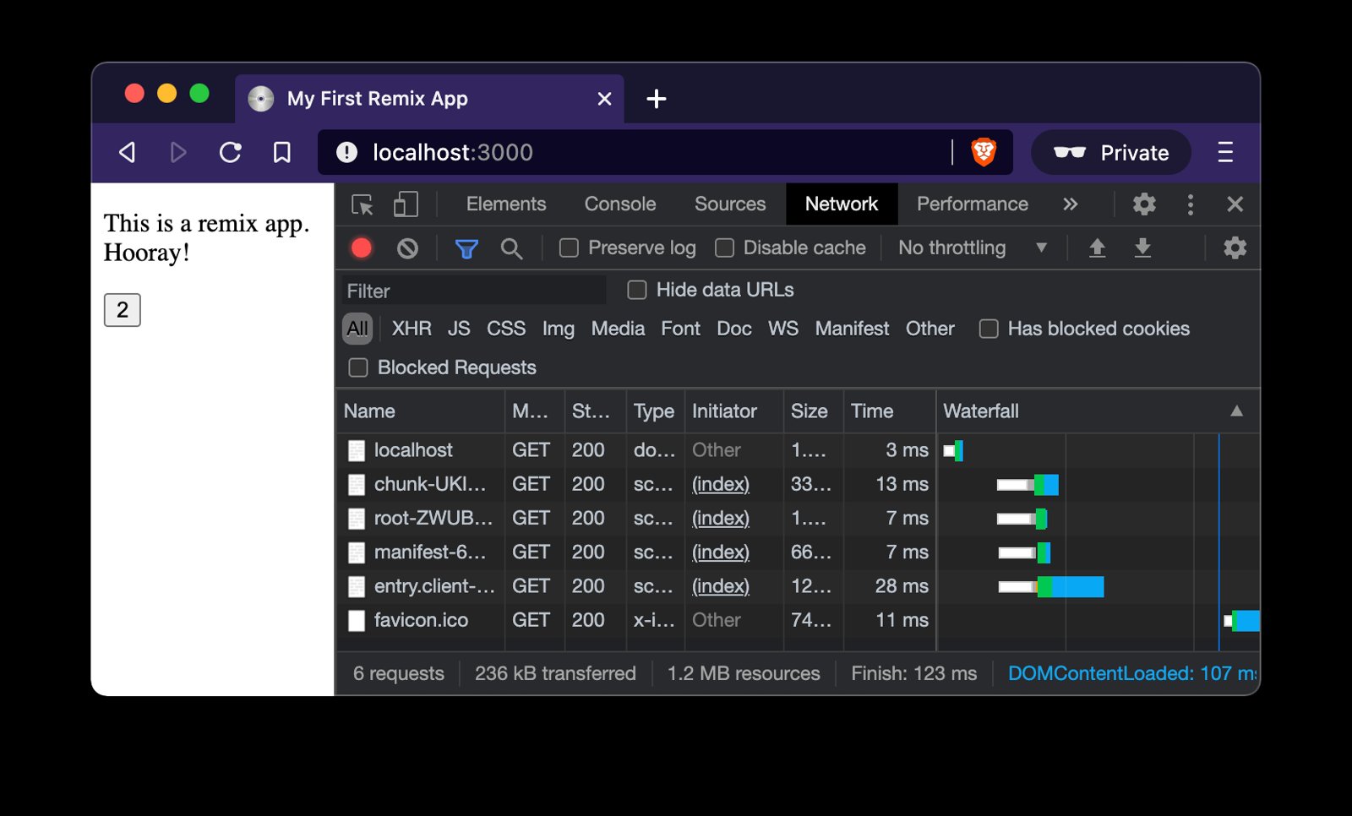Click the favicon.ico file icon
1352x816 pixels.
pyautogui.click(x=357, y=621)
